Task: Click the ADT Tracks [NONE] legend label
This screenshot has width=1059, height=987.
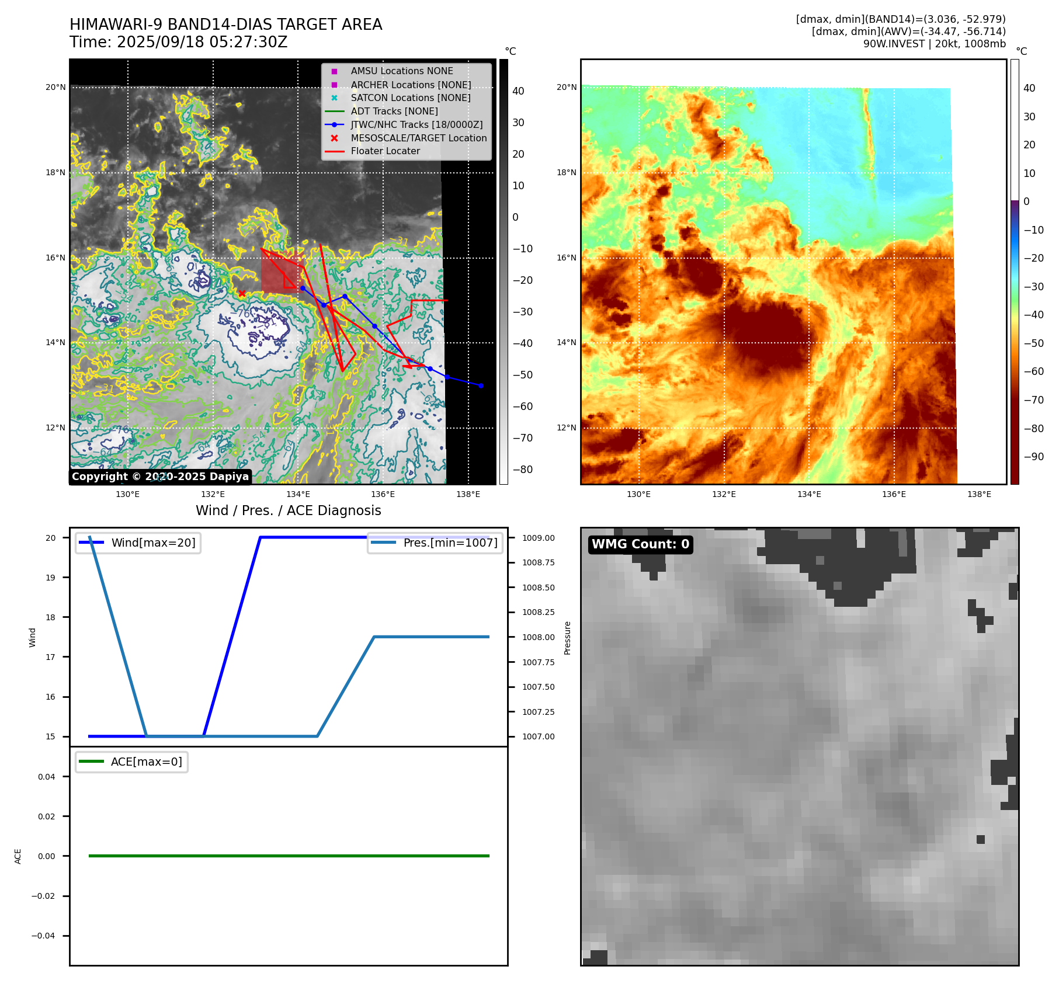Action: 394,112
